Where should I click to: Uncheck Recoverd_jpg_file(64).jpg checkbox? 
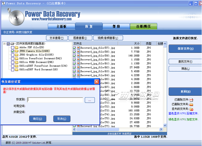coord(74,76)
